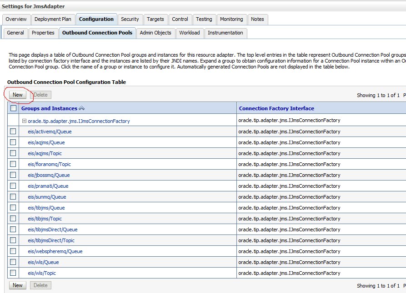Sort by Groups and Instances arrow icon
The image size is (406, 293).
pos(81,108)
